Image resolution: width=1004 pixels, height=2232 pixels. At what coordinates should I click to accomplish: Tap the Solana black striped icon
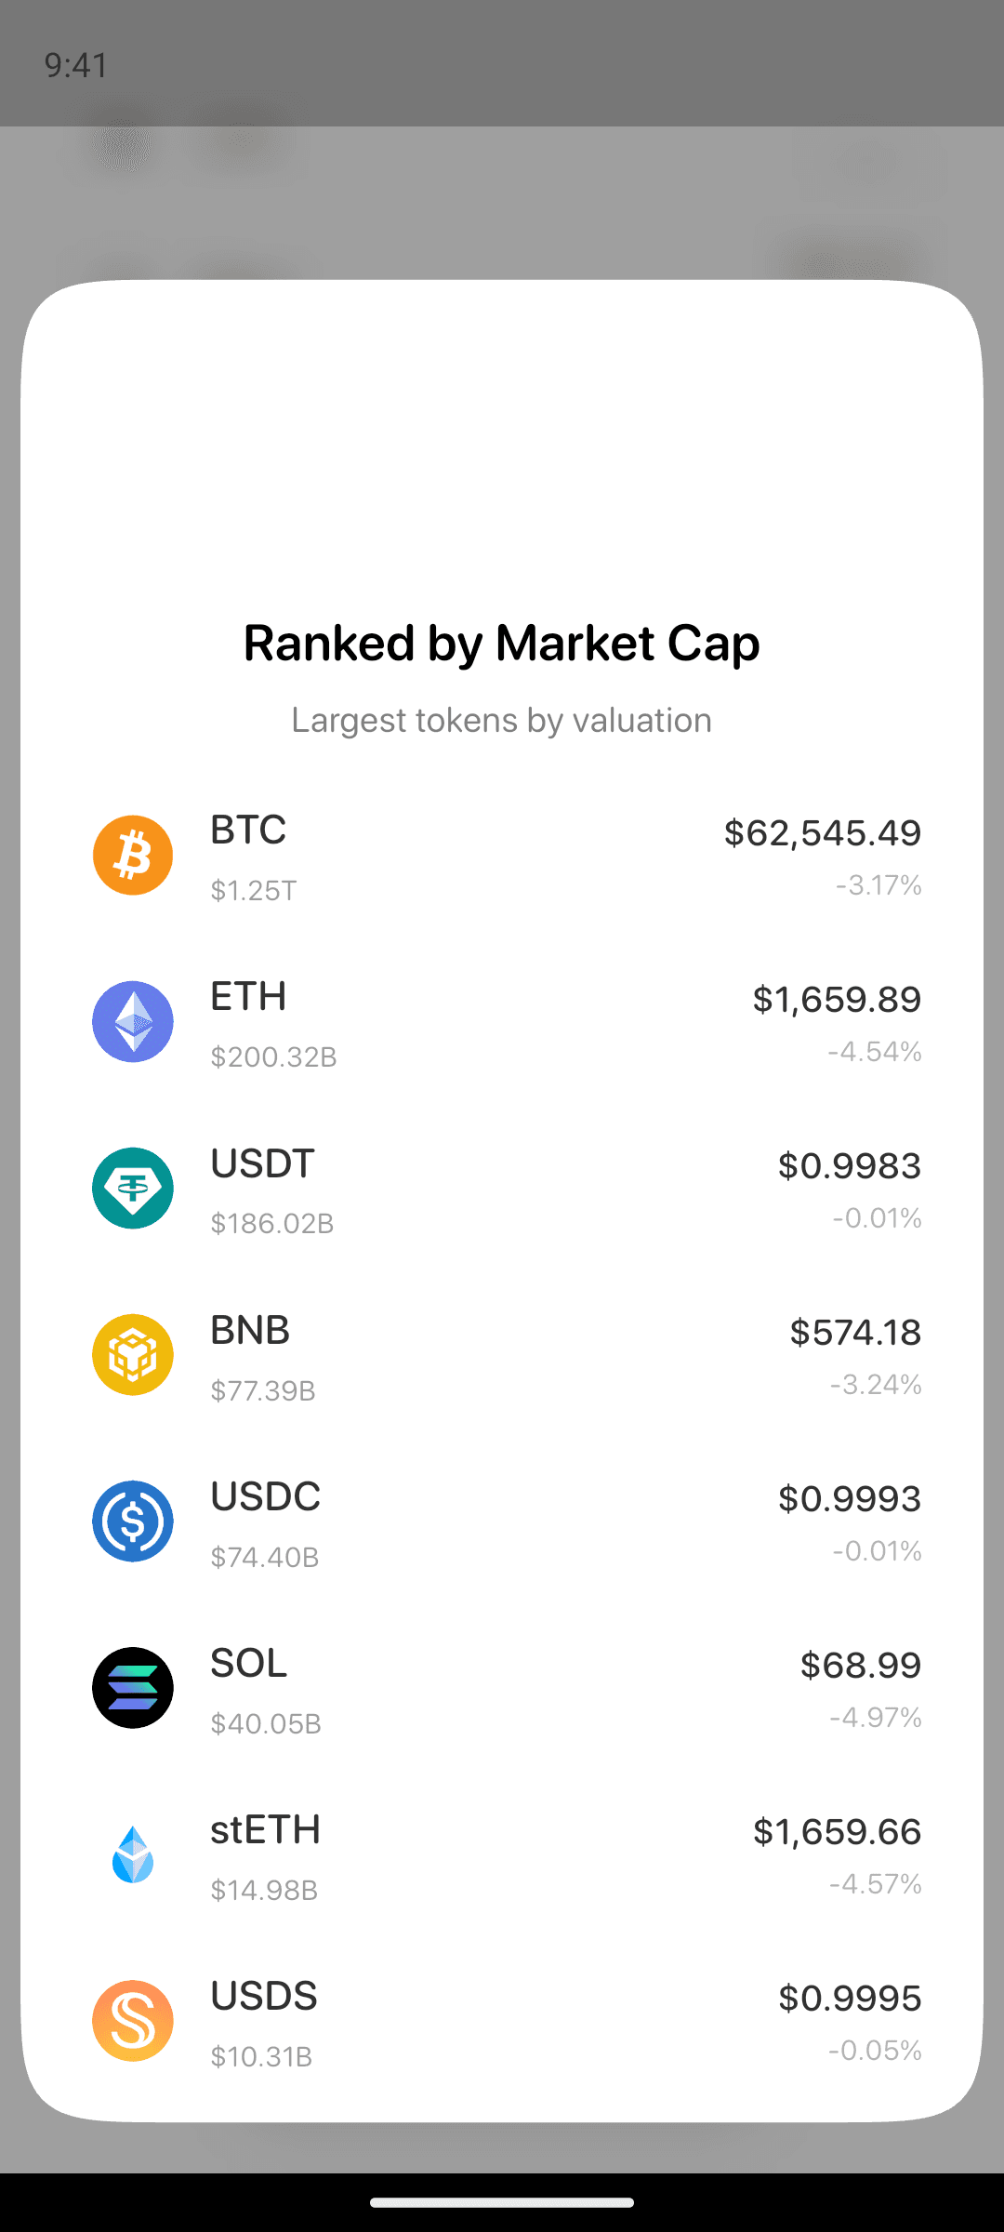[x=133, y=1688]
